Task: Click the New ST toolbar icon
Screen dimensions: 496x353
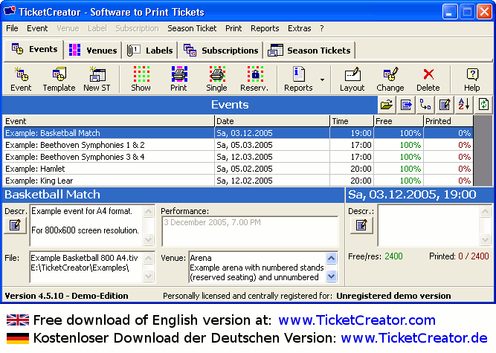Action: 97,78
